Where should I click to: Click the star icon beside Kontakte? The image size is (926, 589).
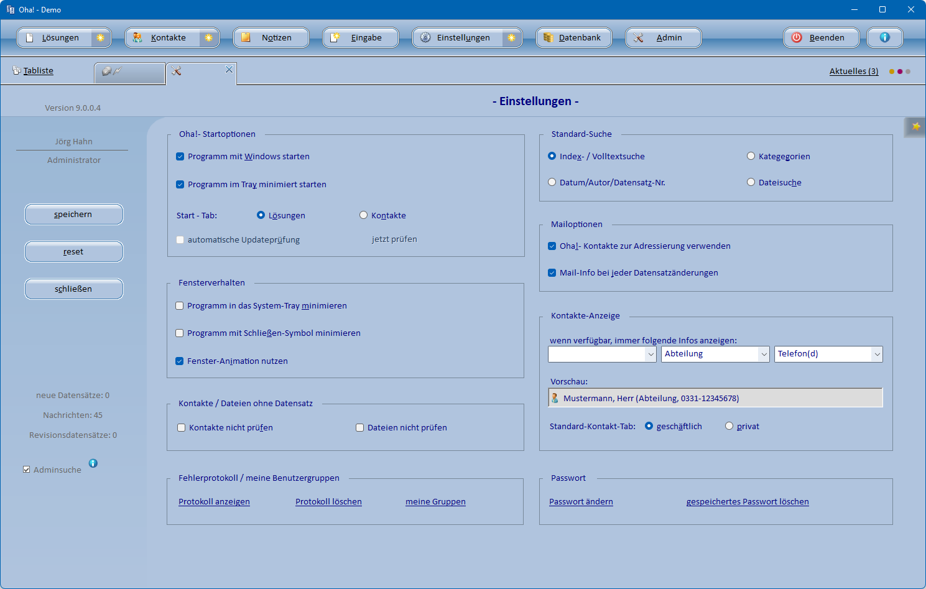tap(208, 38)
